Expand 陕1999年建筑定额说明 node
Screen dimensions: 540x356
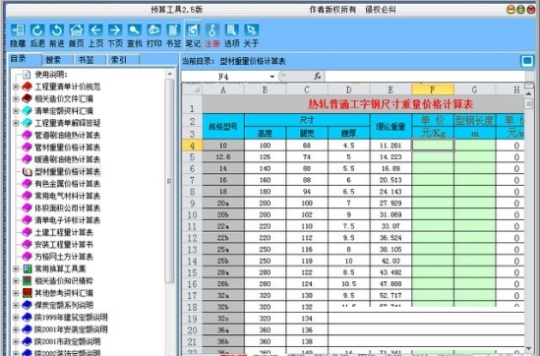16,317
